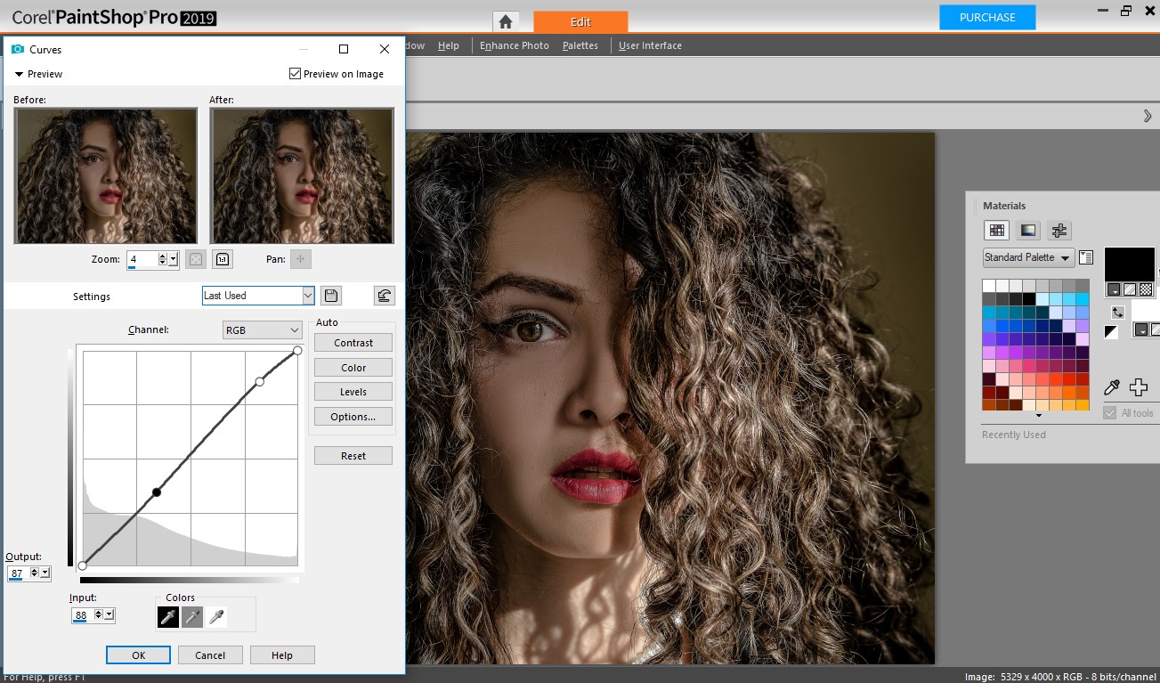This screenshot has height=683, width=1160.
Task: Click the Reset button in Curves
Action: click(x=353, y=455)
